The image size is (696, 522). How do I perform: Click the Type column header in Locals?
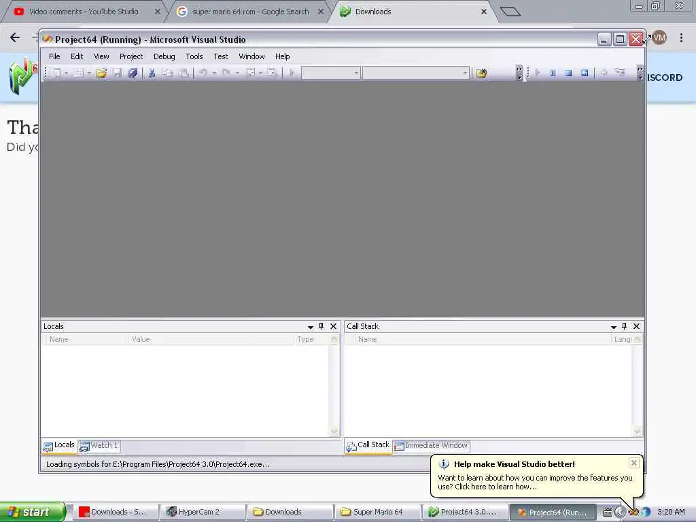point(311,340)
